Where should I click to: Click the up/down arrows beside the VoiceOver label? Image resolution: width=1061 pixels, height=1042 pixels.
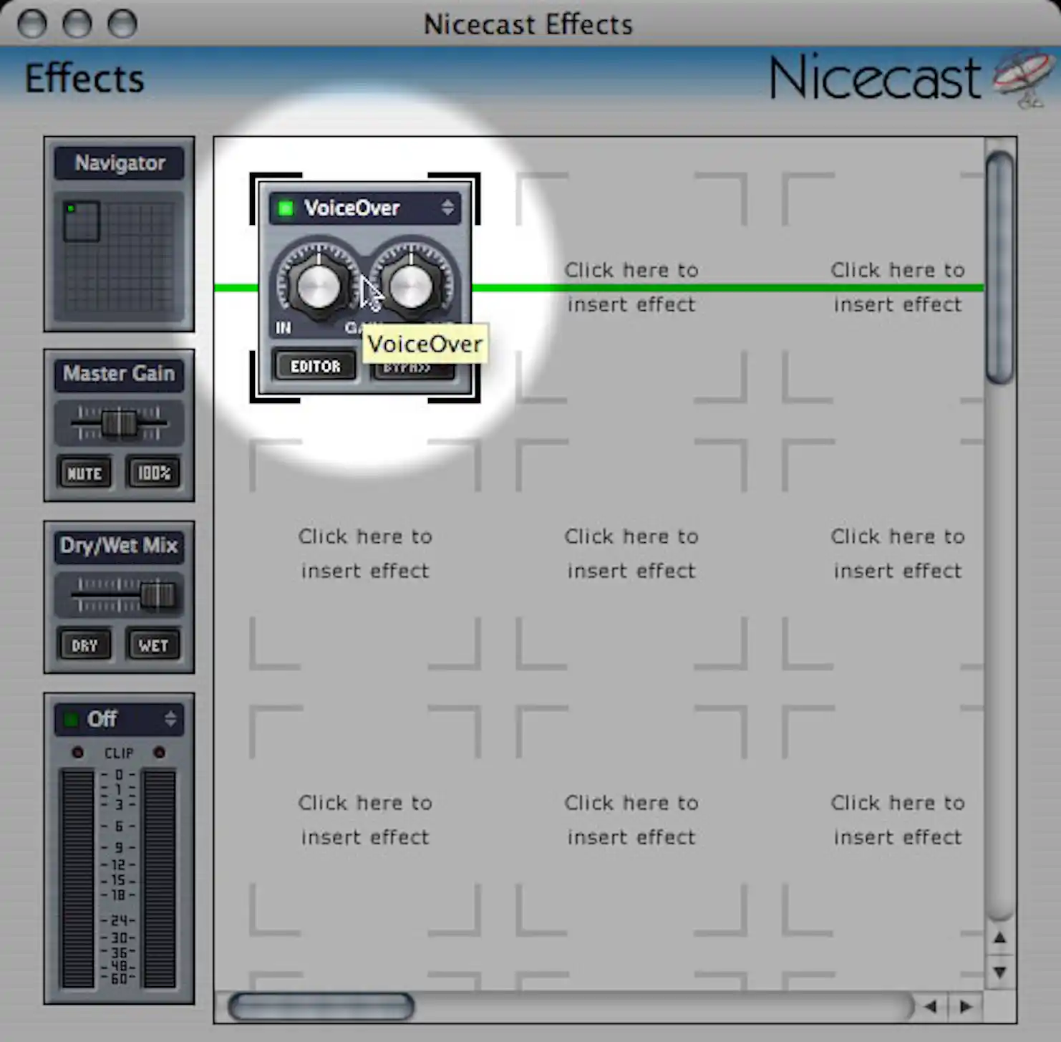click(449, 208)
